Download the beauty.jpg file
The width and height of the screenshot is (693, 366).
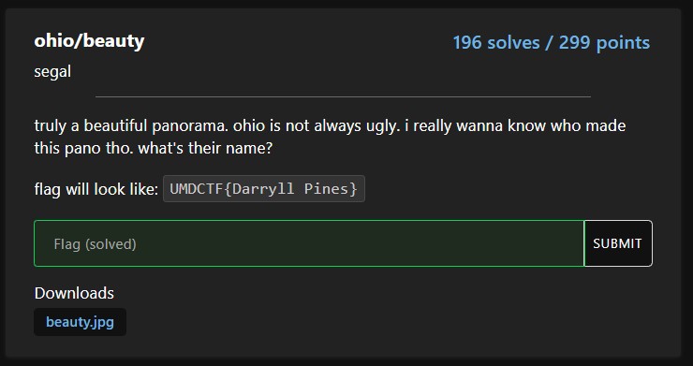pyautogui.click(x=80, y=322)
